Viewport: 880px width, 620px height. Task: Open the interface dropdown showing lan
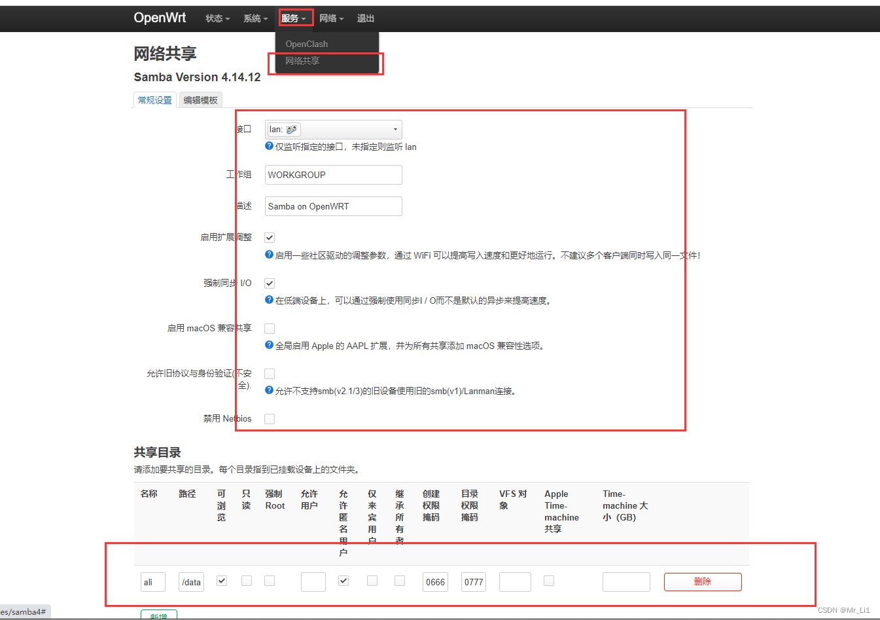[395, 129]
